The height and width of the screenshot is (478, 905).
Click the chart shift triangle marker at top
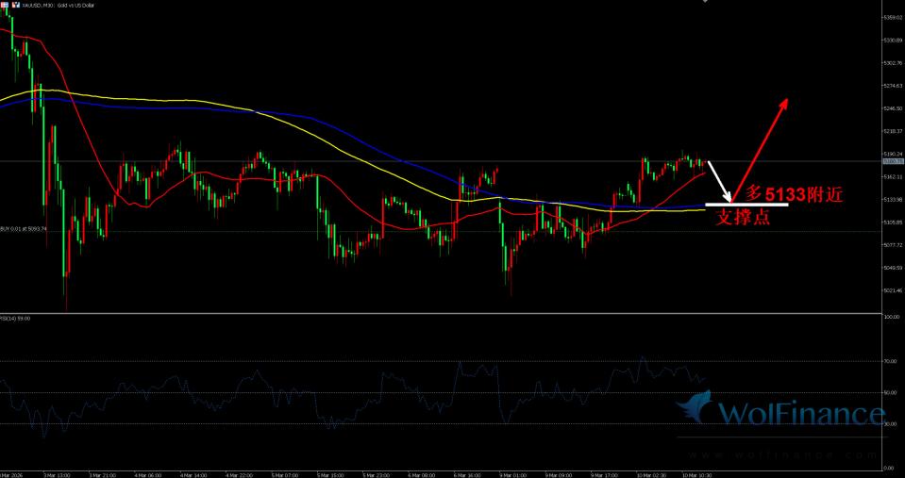[704, 3]
